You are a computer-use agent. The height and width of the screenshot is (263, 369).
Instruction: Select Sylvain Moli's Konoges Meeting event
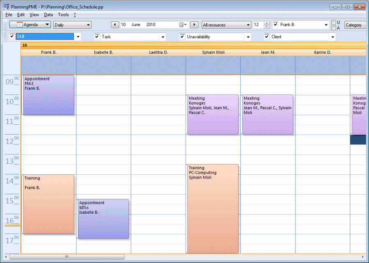pyautogui.click(x=212, y=114)
